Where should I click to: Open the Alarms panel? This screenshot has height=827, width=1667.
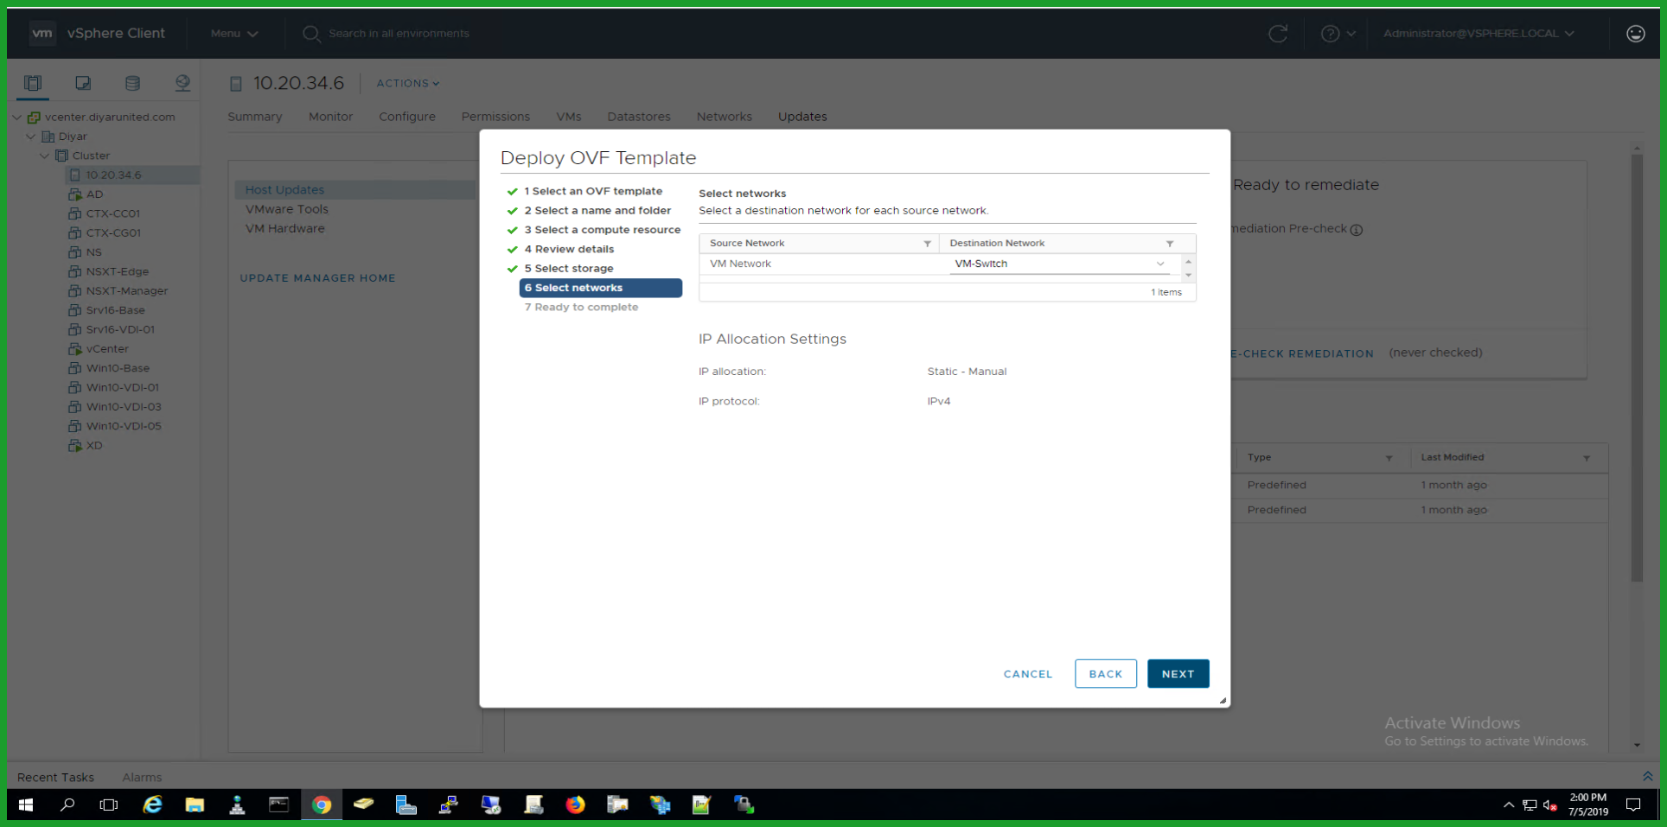142,778
